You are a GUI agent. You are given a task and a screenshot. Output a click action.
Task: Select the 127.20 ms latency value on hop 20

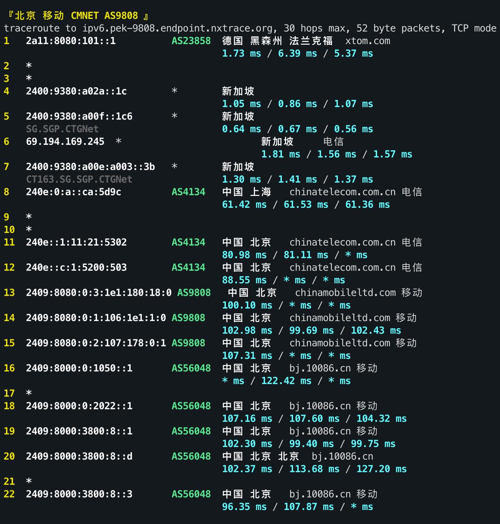point(380,469)
